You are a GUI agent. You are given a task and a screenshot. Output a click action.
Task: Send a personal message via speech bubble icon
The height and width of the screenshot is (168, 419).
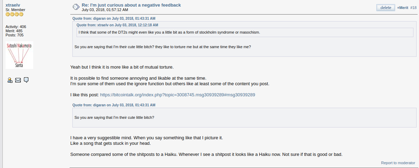pyautogui.click(x=26, y=80)
